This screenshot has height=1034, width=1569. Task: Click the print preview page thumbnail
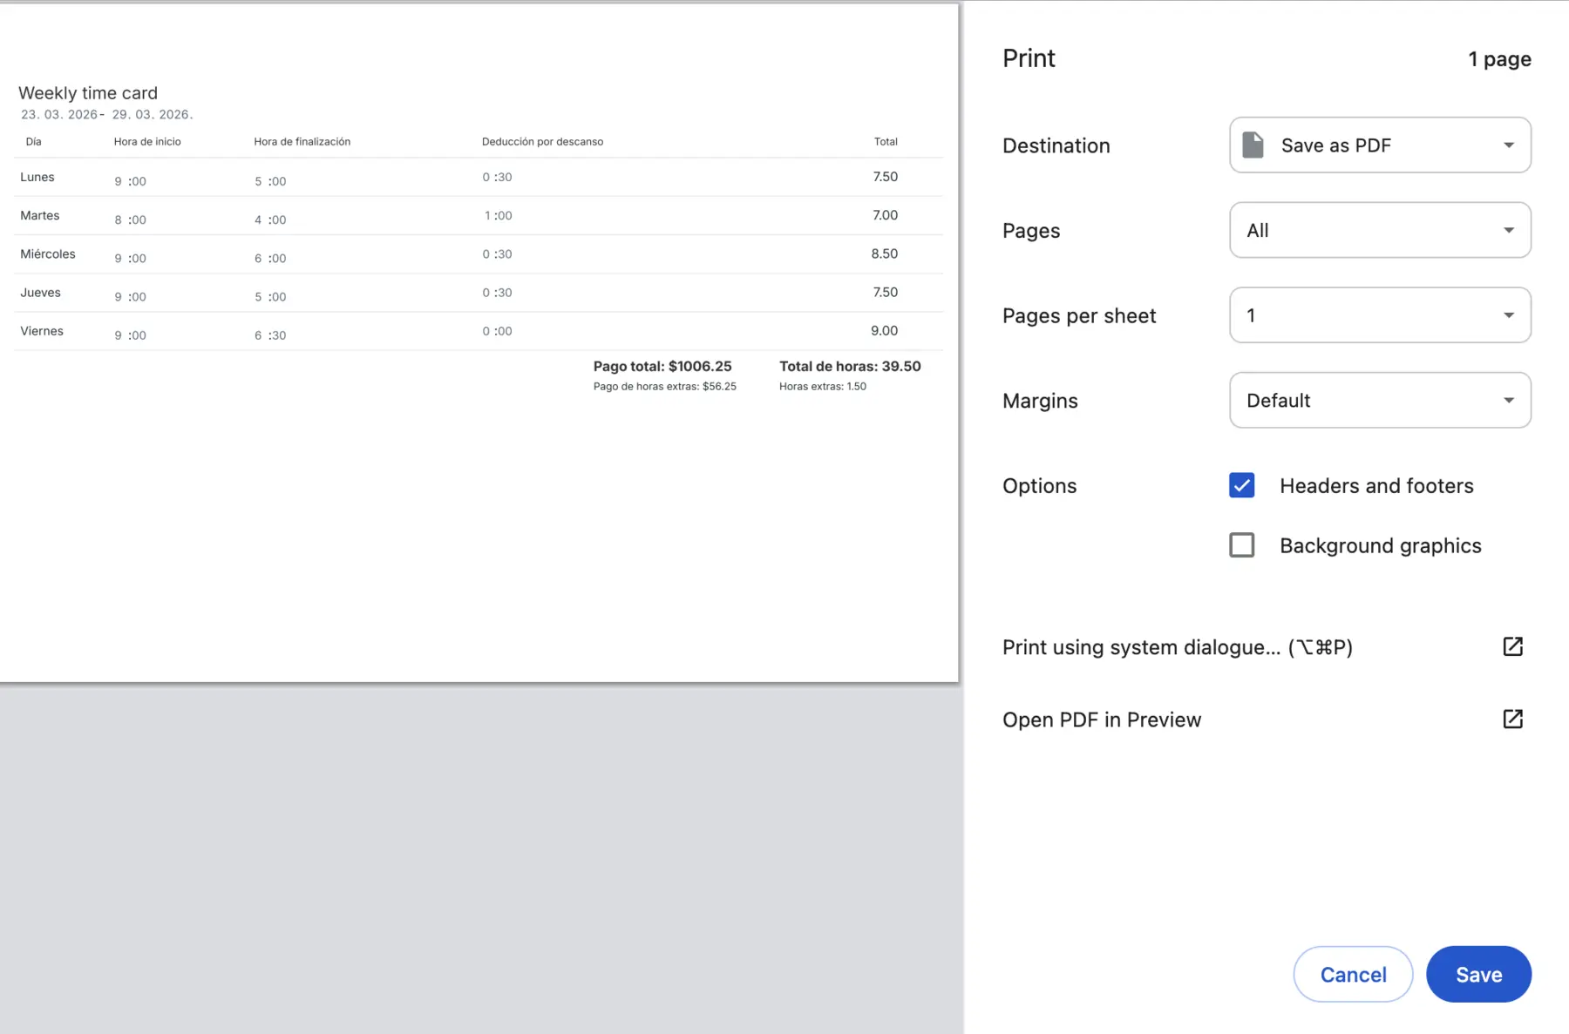tap(479, 340)
